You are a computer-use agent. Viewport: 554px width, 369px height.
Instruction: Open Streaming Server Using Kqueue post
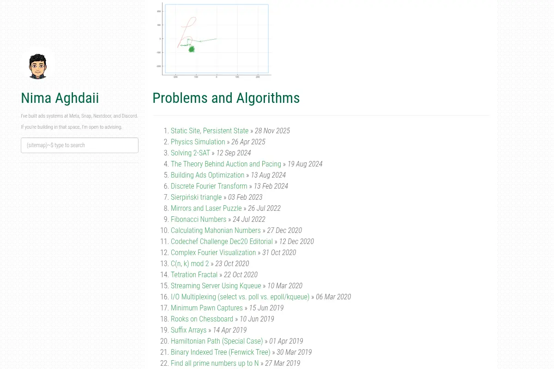pyautogui.click(x=216, y=286)
